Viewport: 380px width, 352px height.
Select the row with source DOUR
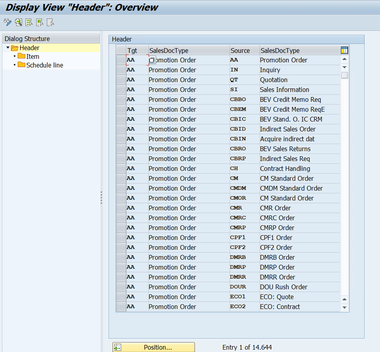click(x=121, y=287)
